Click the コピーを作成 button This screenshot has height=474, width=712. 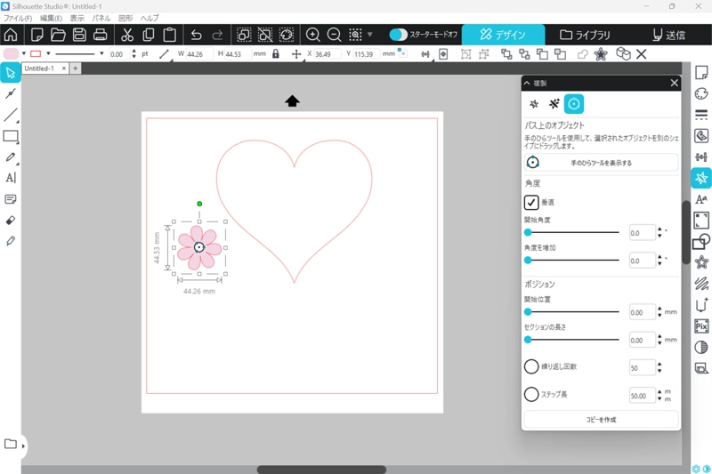pos(601,419)
